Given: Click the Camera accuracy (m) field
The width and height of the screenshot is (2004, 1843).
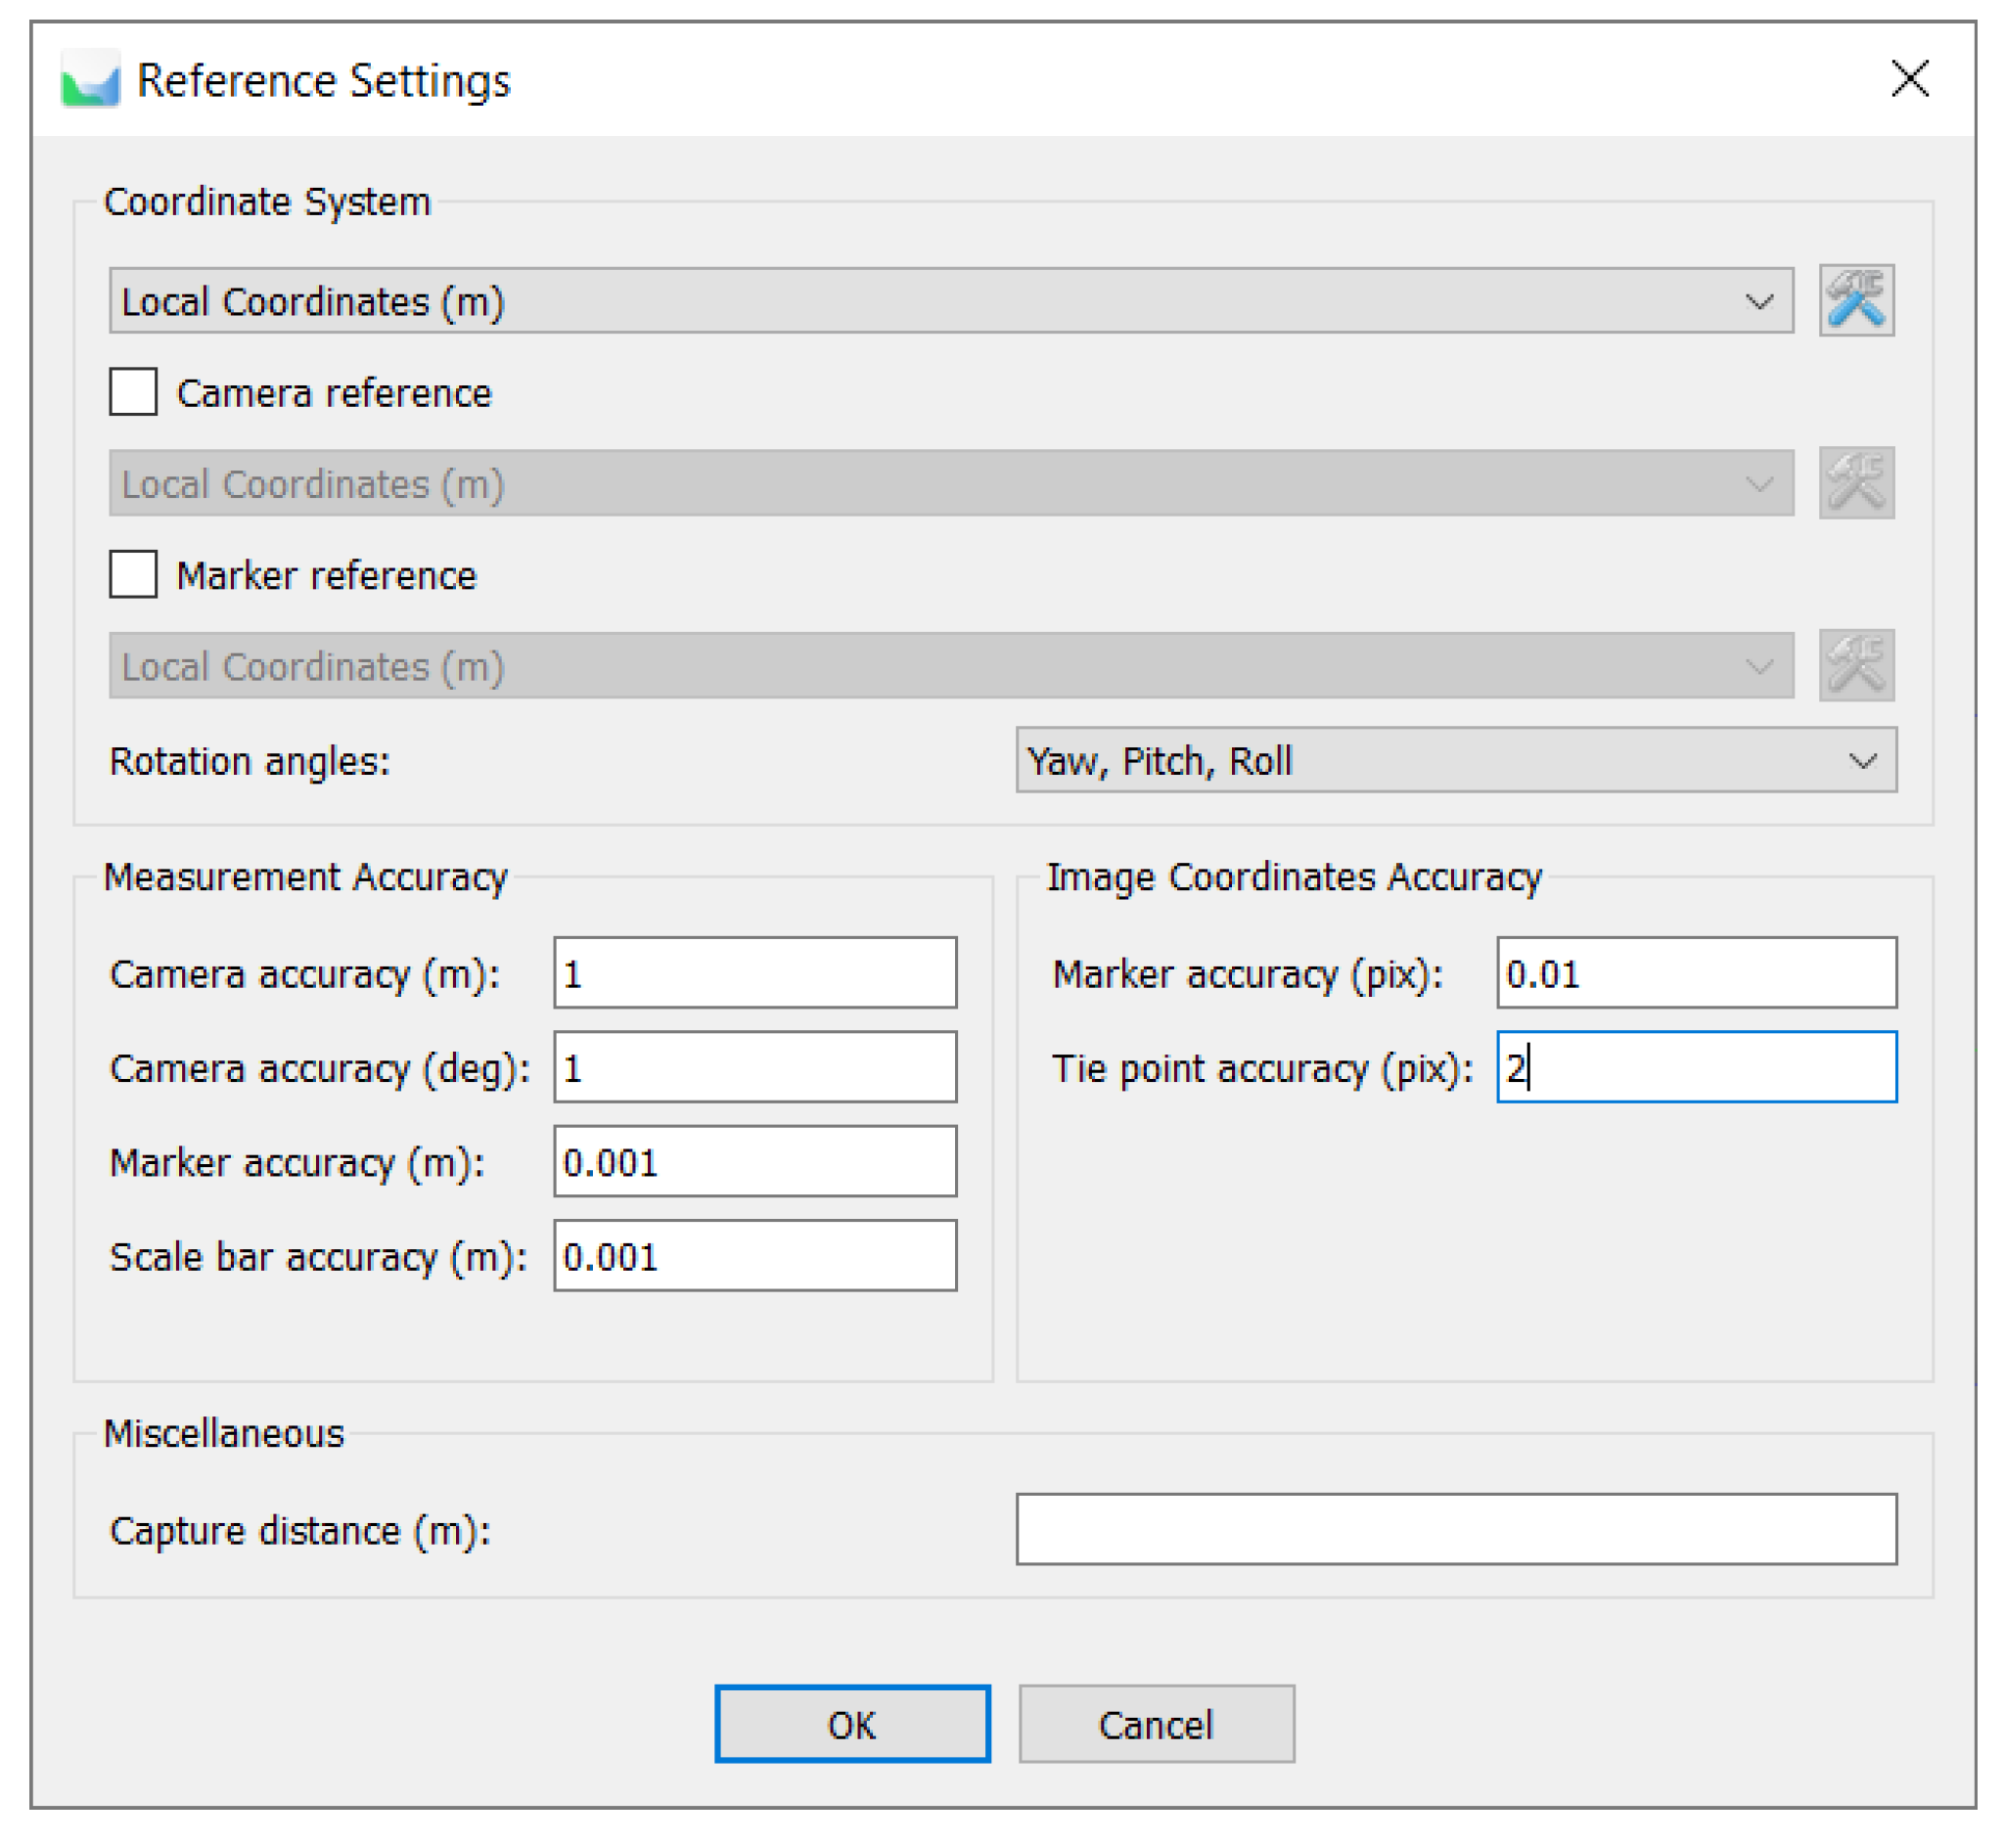Looking at the screenshot, I should pos(754,972).
